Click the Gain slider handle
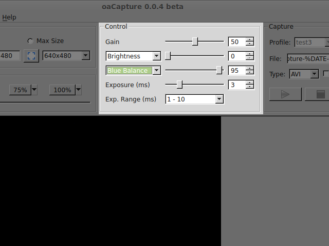 pos(195,42)
